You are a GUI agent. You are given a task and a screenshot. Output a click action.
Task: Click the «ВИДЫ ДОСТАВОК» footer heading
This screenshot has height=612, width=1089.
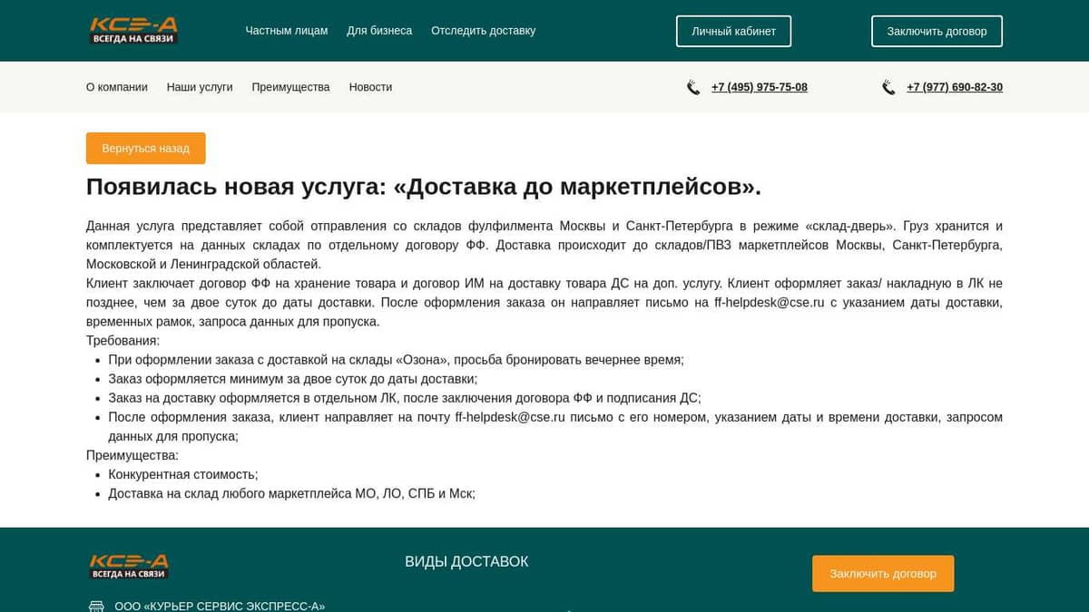pyautogui.click(x=466, y=562)
